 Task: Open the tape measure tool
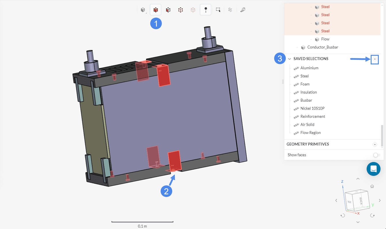[x=243, y=10]
